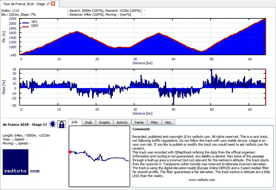Image resolution: width=276 pixels, height=190 pixels.
Task: Switch to the Hist. tab
Action: point(168,122)
